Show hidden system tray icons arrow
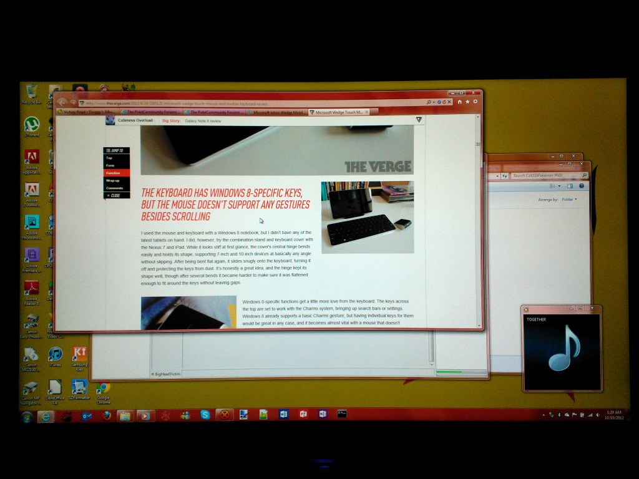Image resolution: width=639 pixels, height=479 pixels. coord(543,415)
